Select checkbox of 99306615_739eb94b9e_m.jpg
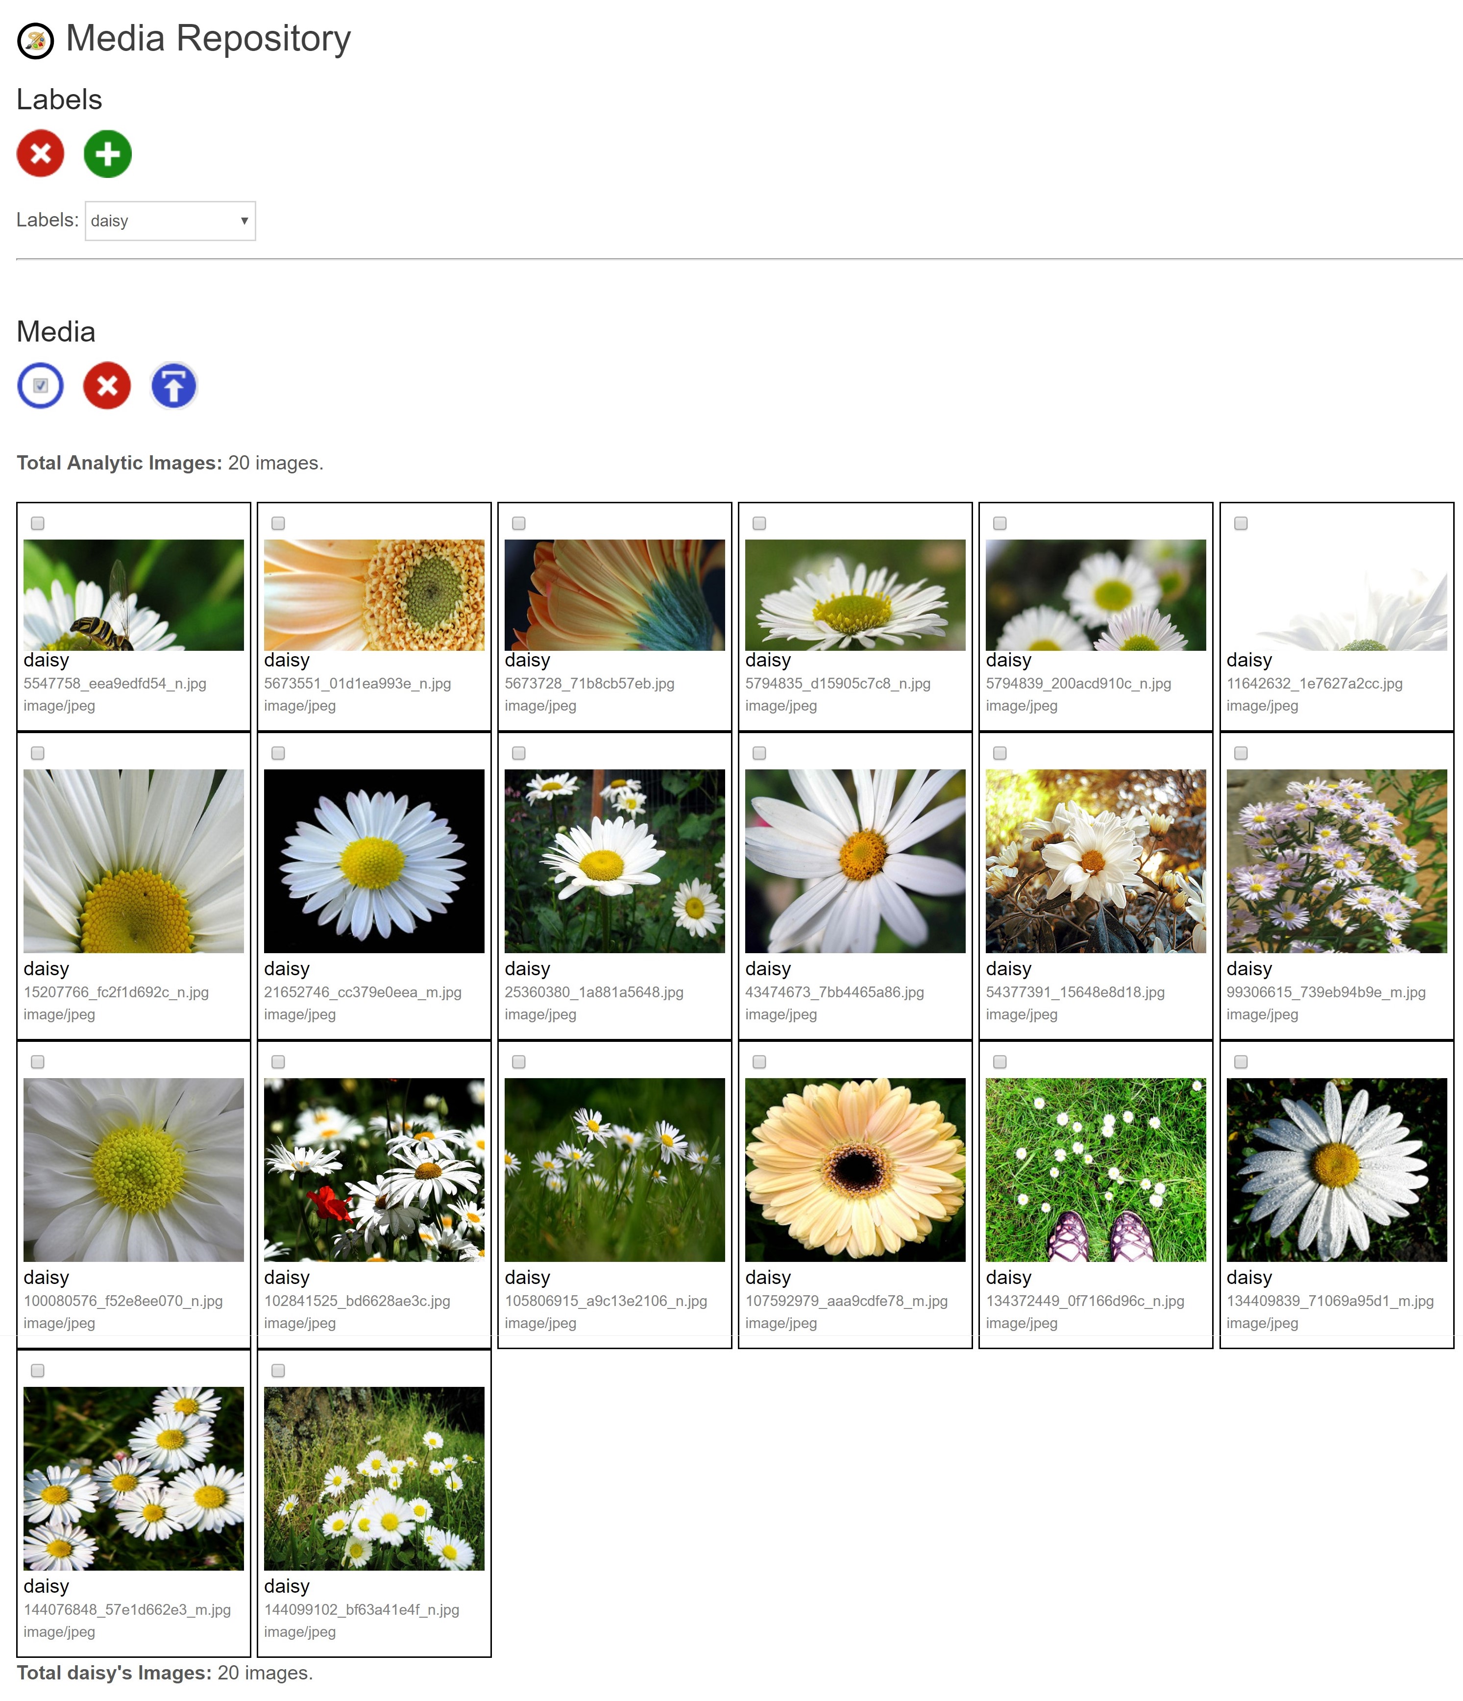This screenshot has height=1701, width=1463. coord(1241,753)
